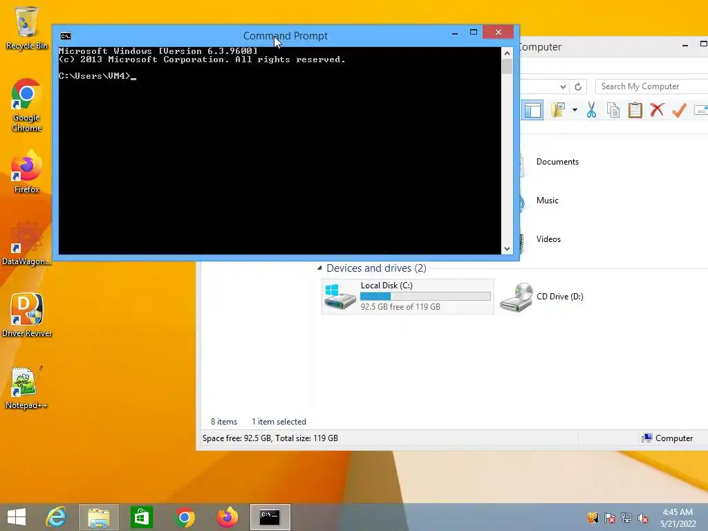Select the CD Drive (D:) item
This screenshot has width=708, height=531.
coord(542,297)
